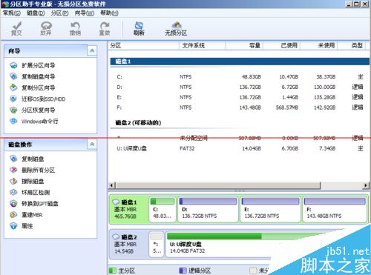
Task: Click the 刷新 (refresh) toolbar icon
Action: [139, 29]
